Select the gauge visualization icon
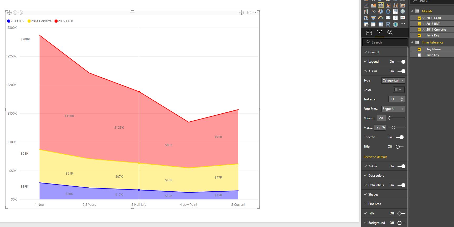The image size is (454, 227). (381, 18)
